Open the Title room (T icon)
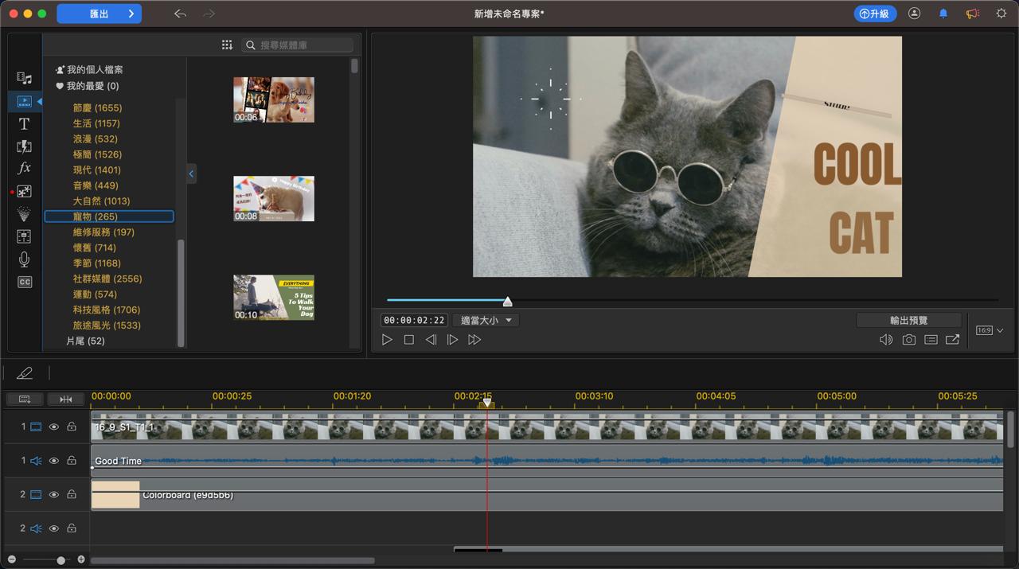This screenshot has height=569, width=1019. tap(24, 124)
